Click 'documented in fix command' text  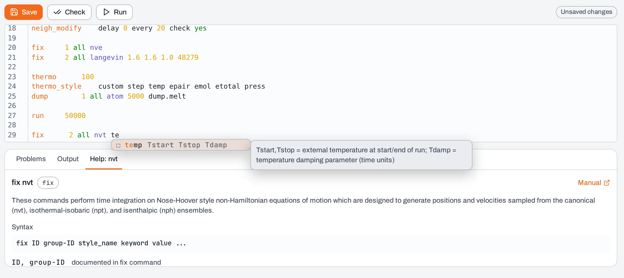pos(116,262)
